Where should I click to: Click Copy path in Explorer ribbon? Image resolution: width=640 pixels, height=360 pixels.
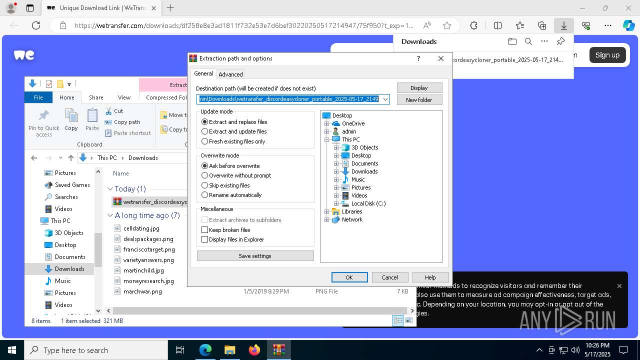tap(122, 122)
